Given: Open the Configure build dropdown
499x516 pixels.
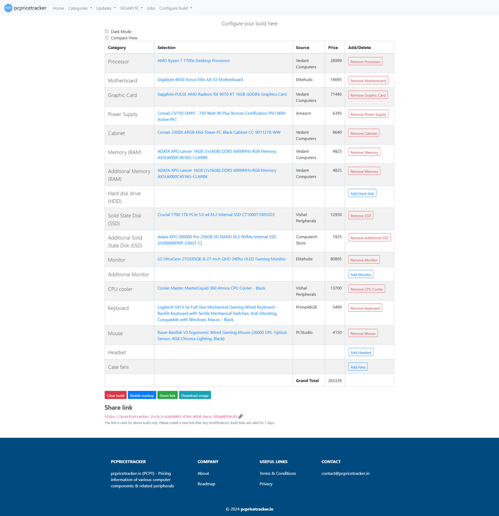Looking at the screenshot, I should 176,8.
